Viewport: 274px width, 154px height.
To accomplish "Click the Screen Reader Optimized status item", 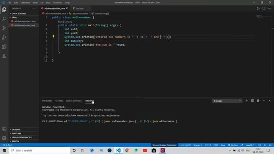I will pos(164,145).
